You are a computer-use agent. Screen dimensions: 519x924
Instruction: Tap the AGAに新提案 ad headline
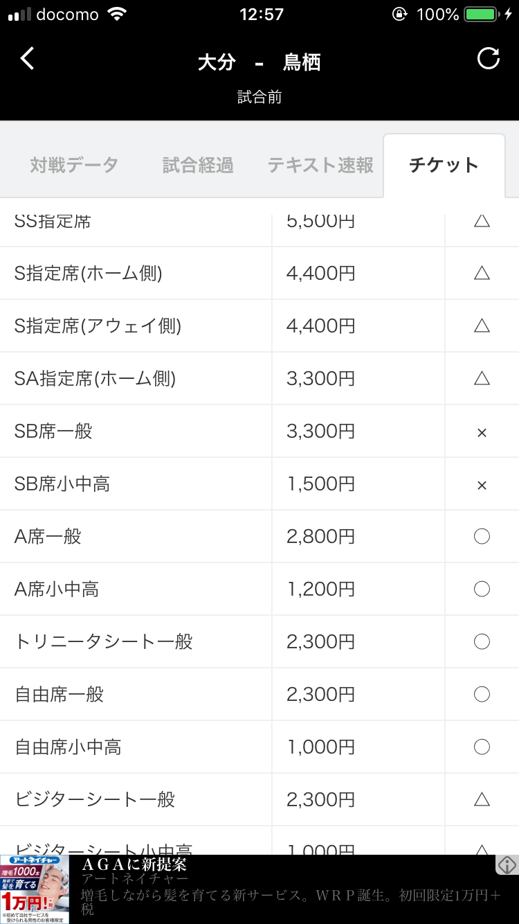pyautogui.click(x=134, y=864)
